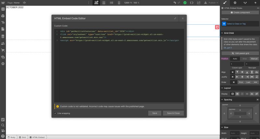
Task: Open the Users panel in left sidebar
Action: pos(3,44)
